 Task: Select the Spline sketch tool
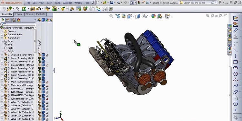coord(236,86)
